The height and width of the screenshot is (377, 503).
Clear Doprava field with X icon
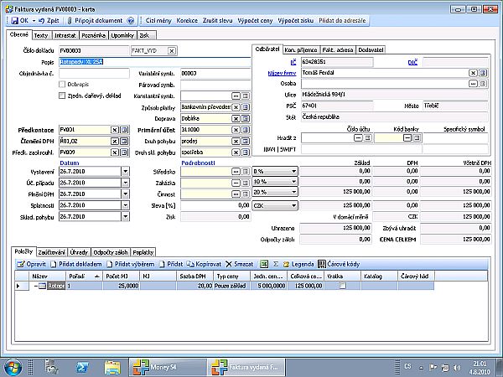(236, 119)
